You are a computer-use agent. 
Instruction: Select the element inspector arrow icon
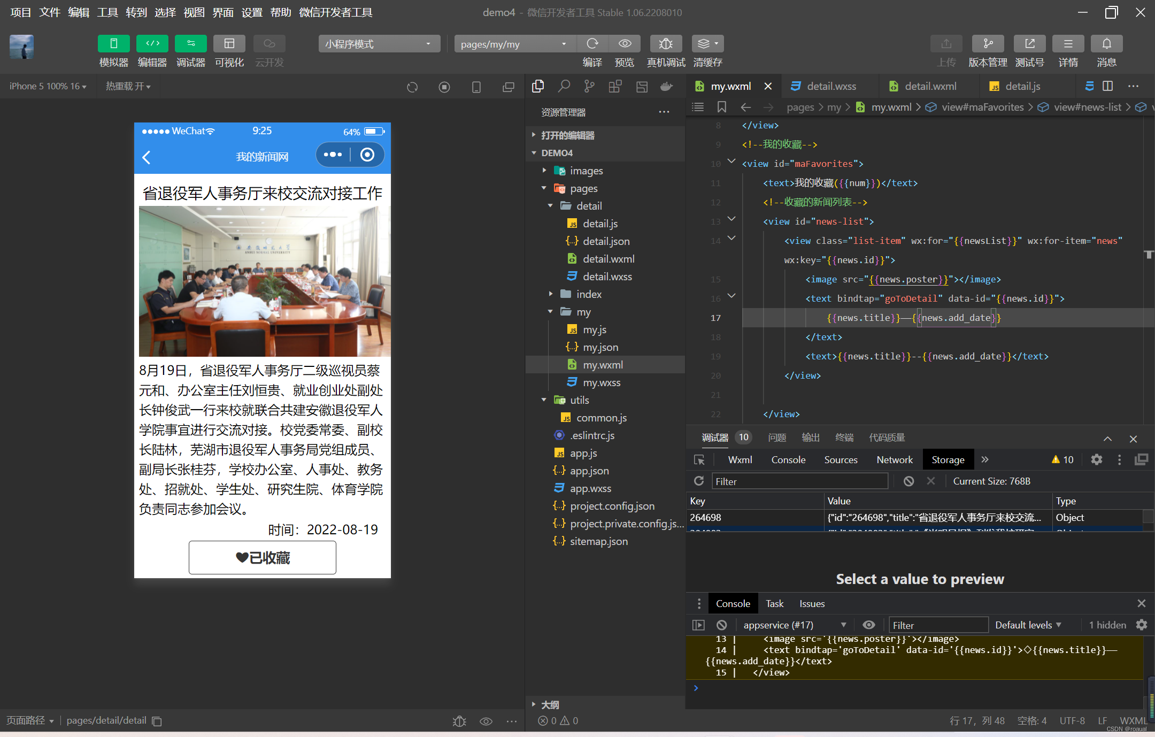(699, 460)
